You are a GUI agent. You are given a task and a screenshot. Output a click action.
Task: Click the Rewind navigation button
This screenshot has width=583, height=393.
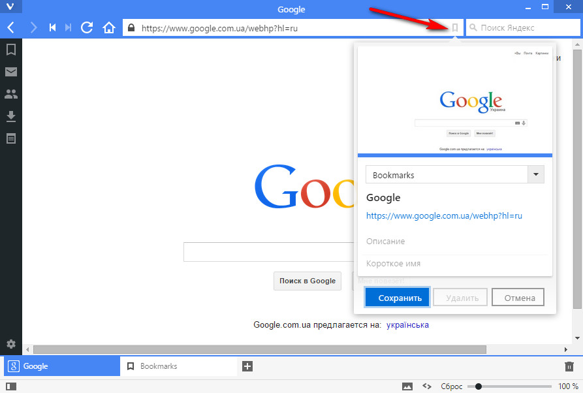coord(52,27)
